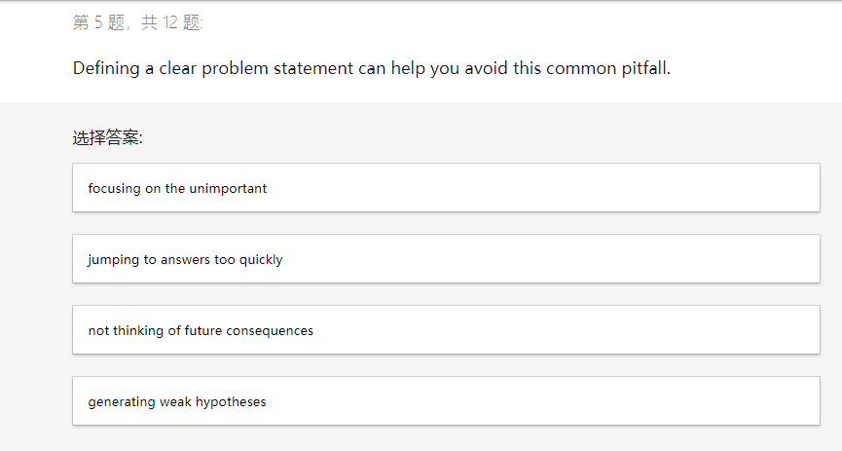Image resolution: width=842 pixels, height=451 pixels.
Task: Select the answer "focusing on the unimportant"
Action: (x=177, y=188)
